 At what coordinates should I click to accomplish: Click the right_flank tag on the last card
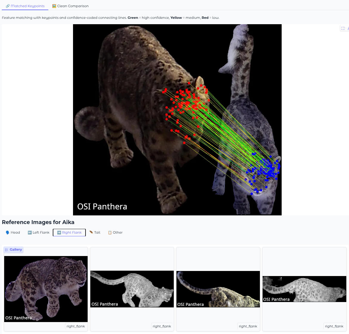click(x=334, y=326)
